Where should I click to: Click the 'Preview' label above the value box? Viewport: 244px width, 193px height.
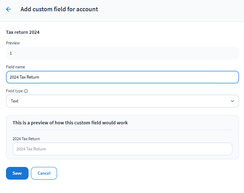[x=13, y=43]
